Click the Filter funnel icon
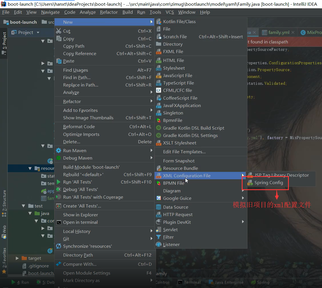 pos(159,237)
